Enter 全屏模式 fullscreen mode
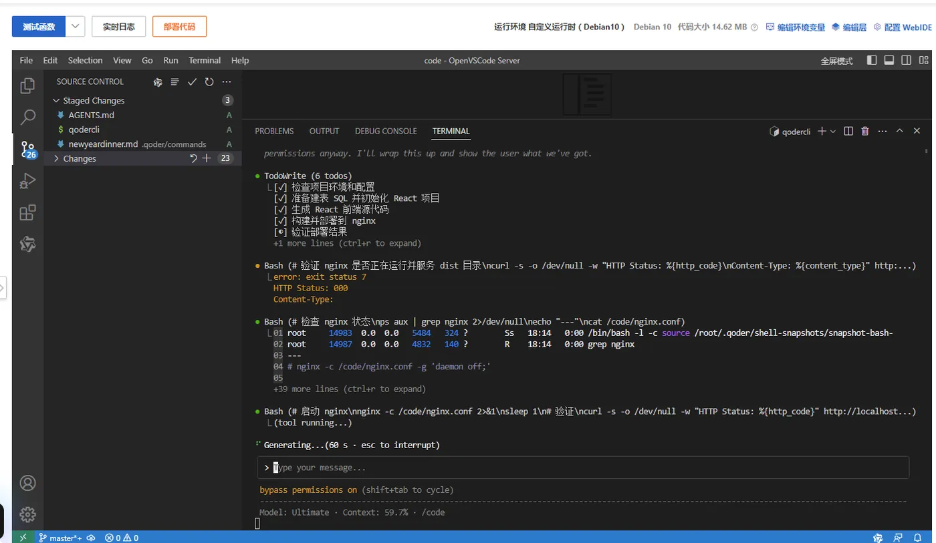936x543 pixels. (x=837, y=61)
